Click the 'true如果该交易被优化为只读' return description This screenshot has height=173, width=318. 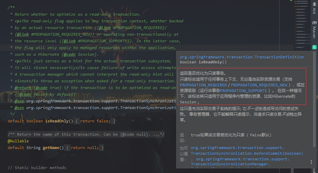click(231, 135)
